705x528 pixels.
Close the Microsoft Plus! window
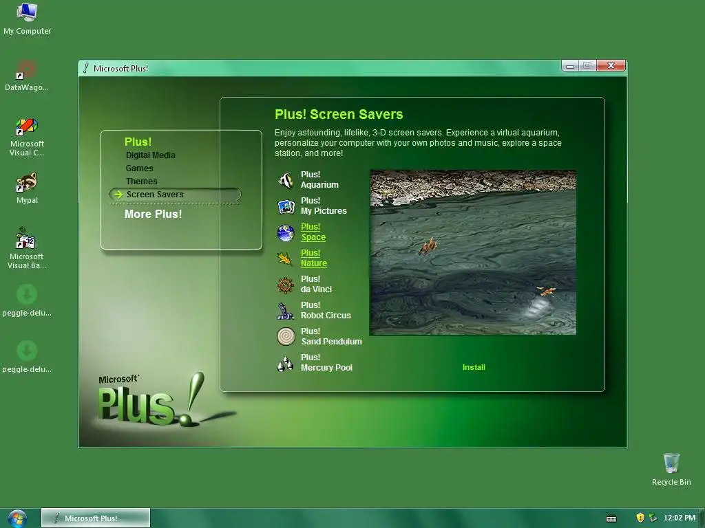[611, 65]
